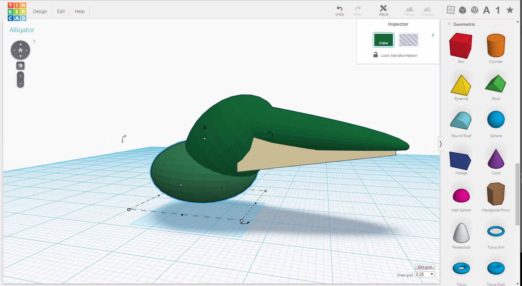Zoom out with the minus button
Viewport: 522px width, 286px height.
20,84
